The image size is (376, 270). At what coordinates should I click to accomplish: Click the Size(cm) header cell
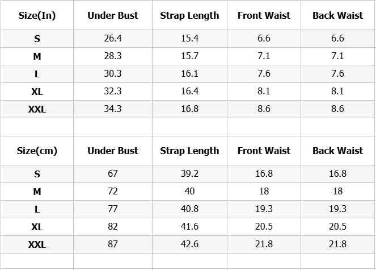[37, 151]
